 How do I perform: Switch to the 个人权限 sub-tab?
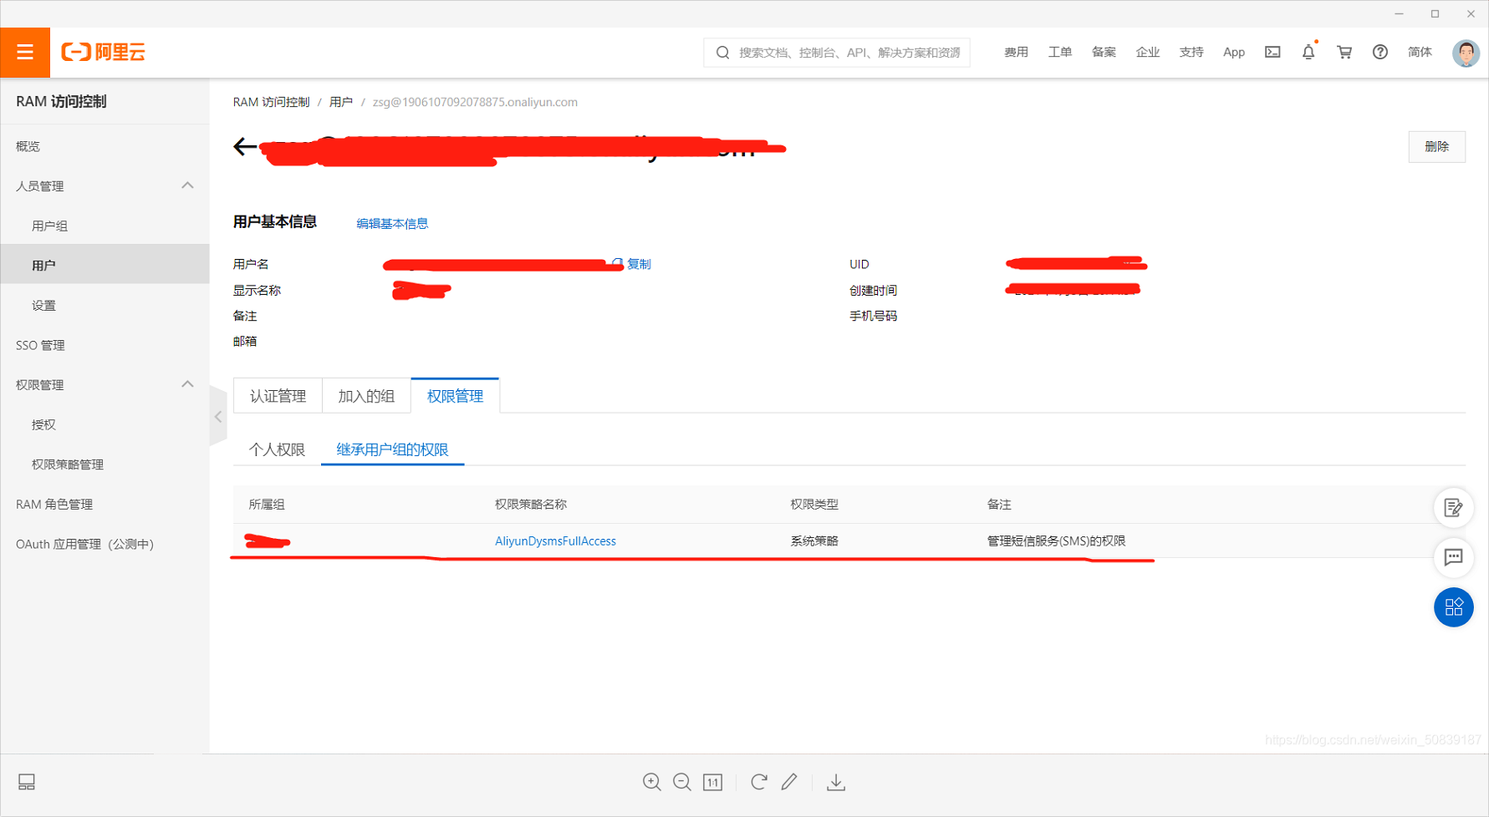277,449
